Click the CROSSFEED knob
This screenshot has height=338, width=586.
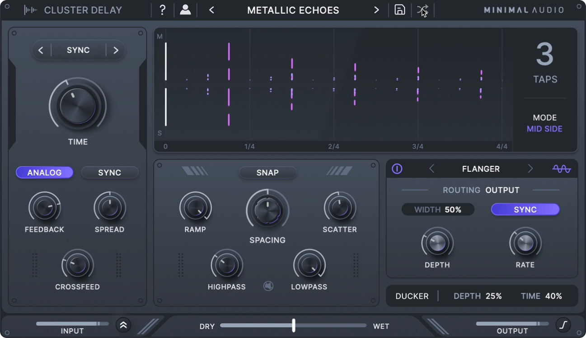[x=78, y=265]
